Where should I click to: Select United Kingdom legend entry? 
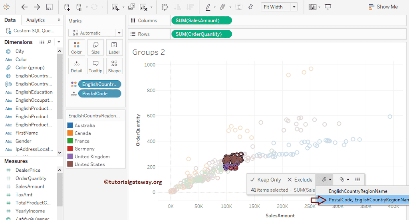click(89, 157)
